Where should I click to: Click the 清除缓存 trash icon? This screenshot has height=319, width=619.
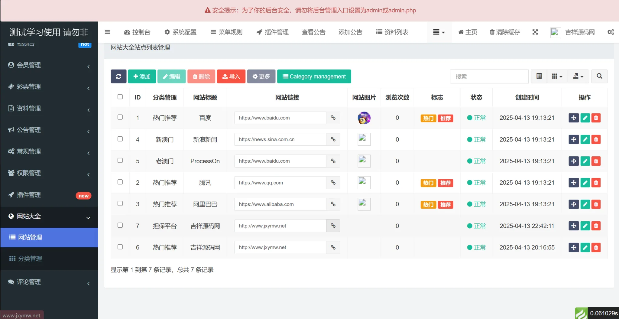[x=504, y=32]
